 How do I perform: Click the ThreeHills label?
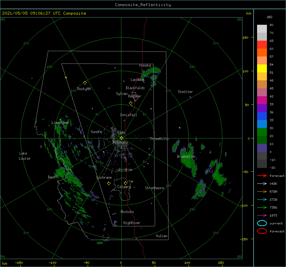(x=159, y=139)
